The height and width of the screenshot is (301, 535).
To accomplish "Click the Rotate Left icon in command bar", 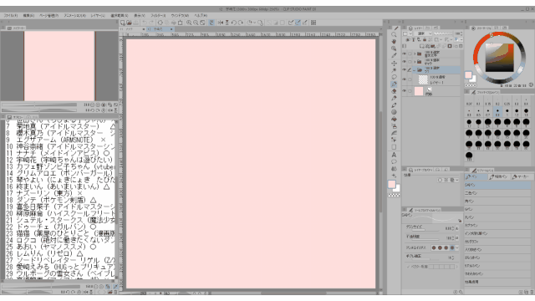I will 234,23.
